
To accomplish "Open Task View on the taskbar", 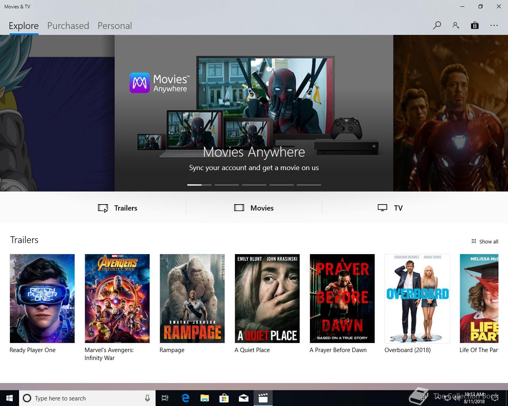I will [165, 398].
